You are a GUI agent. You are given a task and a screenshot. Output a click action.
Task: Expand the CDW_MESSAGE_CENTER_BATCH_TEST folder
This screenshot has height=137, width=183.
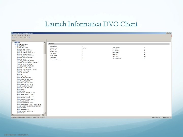[x=18, y=106]
